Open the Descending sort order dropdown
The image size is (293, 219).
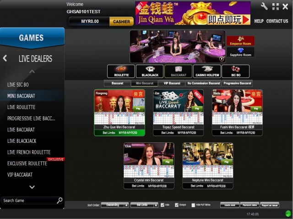(114, 205)
